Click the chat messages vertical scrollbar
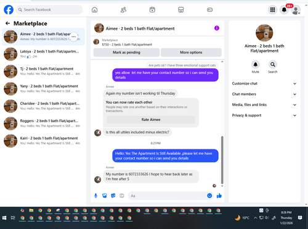308x229 pixels. [x=222, y=160]
